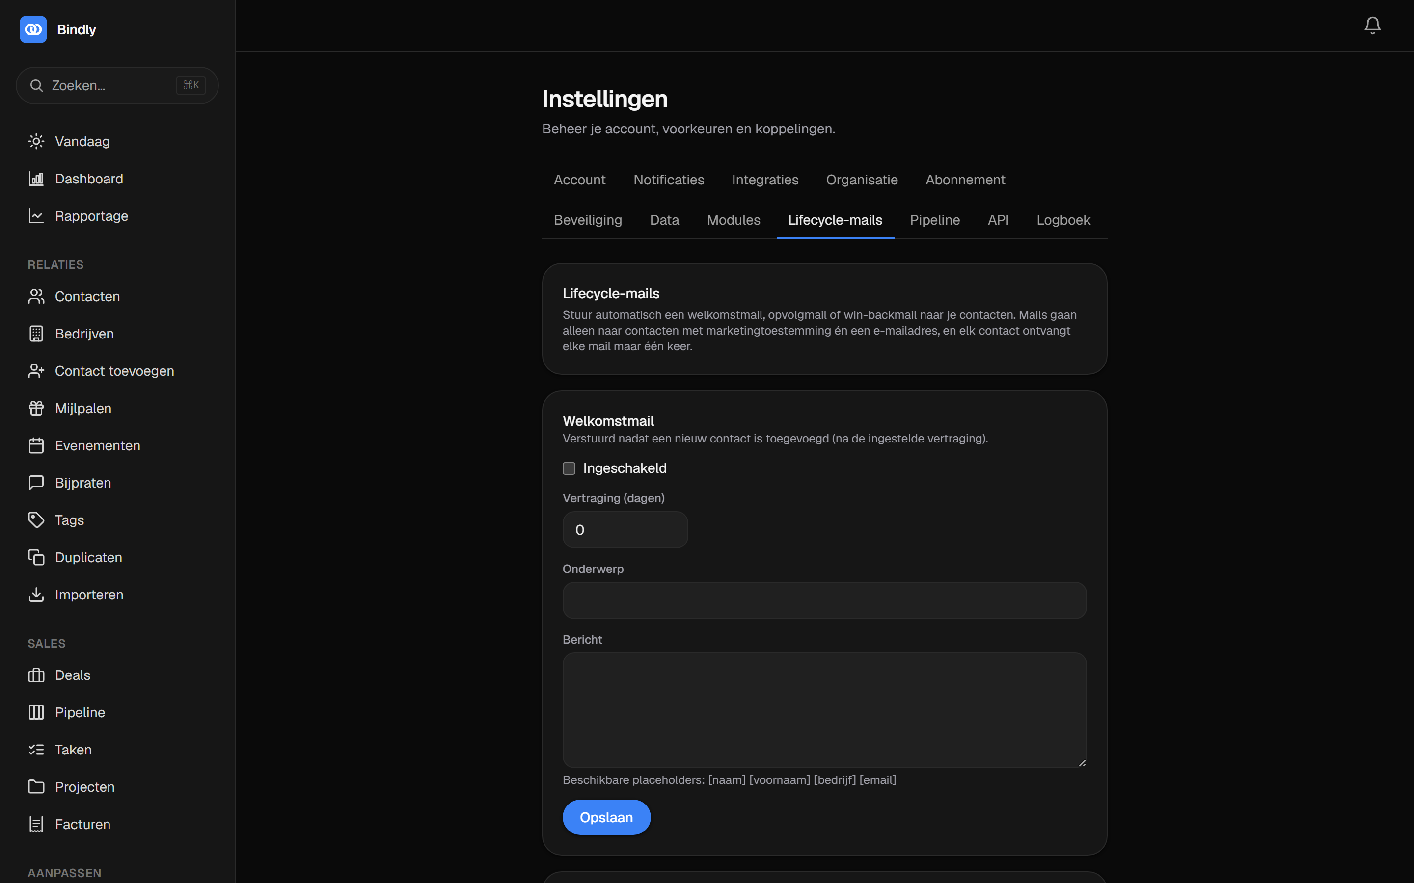Click the Bijpraten chat bubble icon

[x=36, y=482]
